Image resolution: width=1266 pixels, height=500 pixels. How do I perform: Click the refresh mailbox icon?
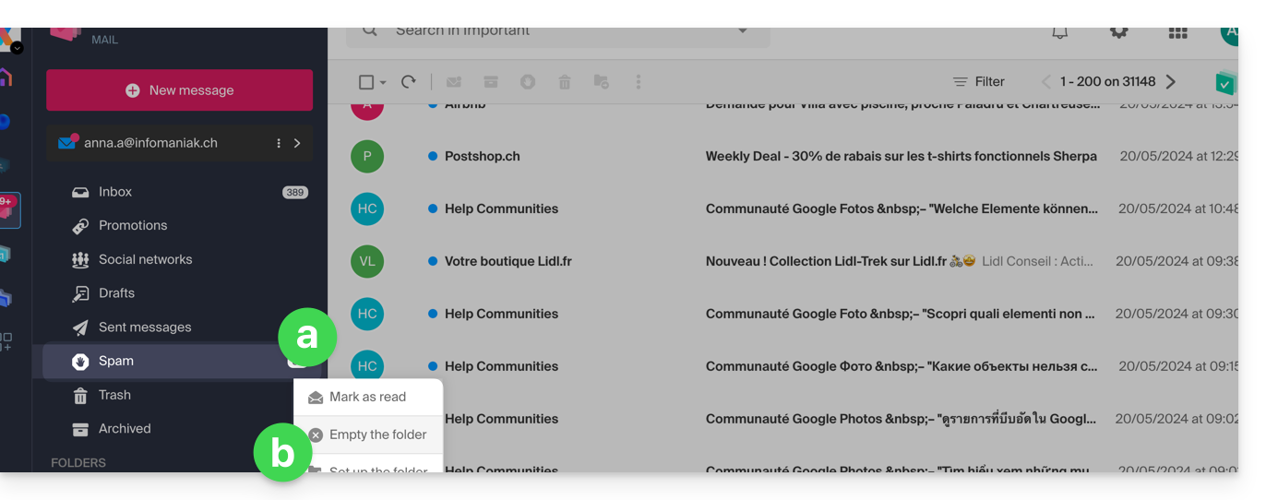(408, 82)
